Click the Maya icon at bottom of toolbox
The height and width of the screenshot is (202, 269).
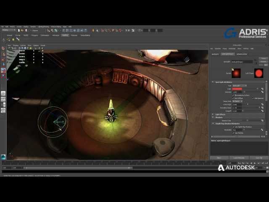pyautogui.click(x=3, y=157)
